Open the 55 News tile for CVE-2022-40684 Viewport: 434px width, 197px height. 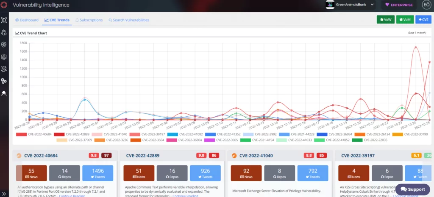pos(31,173)
